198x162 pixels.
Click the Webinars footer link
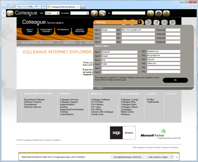pos(125,114)
